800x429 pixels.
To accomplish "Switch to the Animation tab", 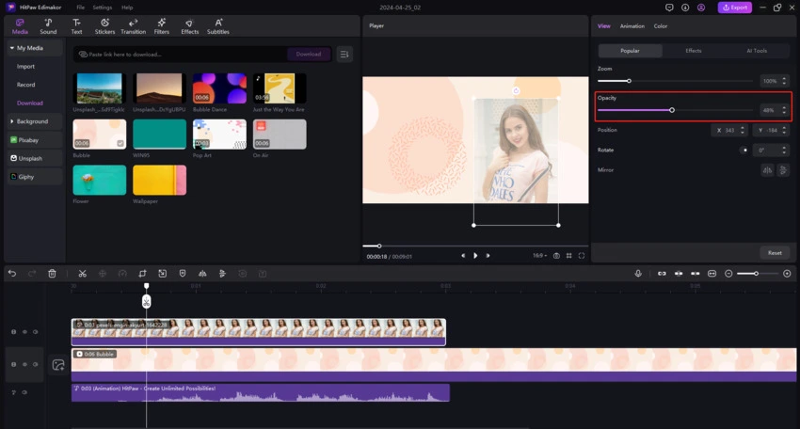I will 632,26.
